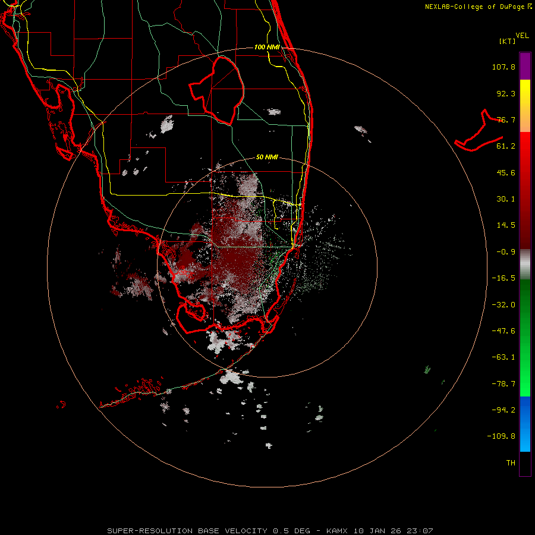The height and width of the screenshot is (535, 535).
Task: Click the 61.2 velocity scale value
Action: tap(506, 146)
